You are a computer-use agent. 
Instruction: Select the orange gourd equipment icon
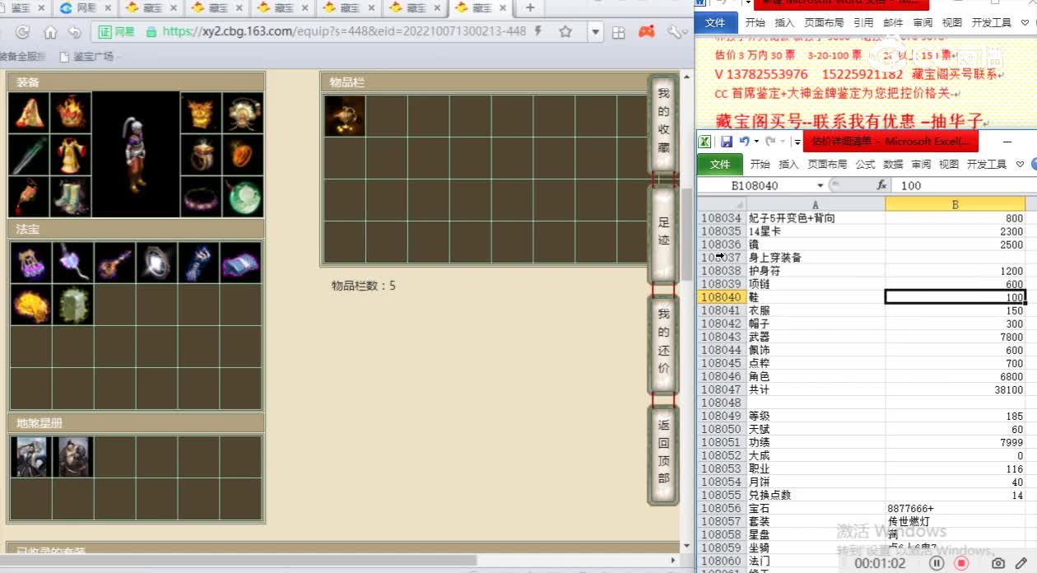(243, 155)
